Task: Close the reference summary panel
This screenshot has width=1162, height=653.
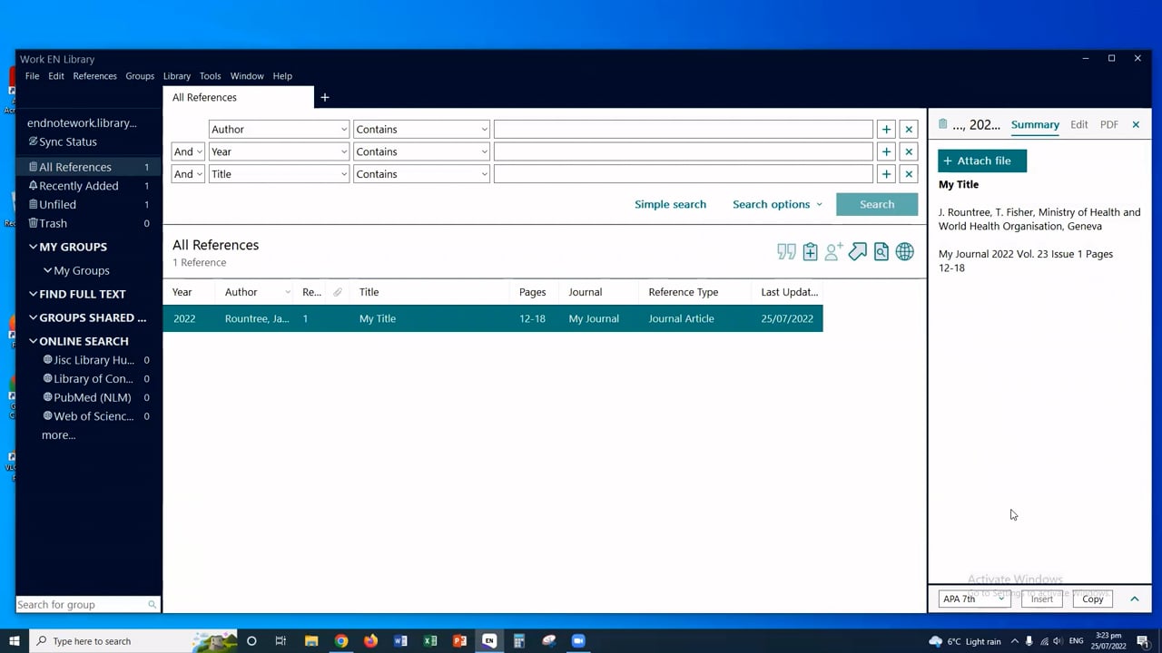Action: (1136, 124)
